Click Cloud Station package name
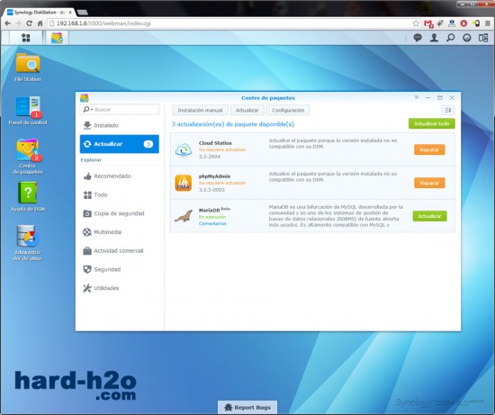Screen dimensions: 495x415 (215, 143)
